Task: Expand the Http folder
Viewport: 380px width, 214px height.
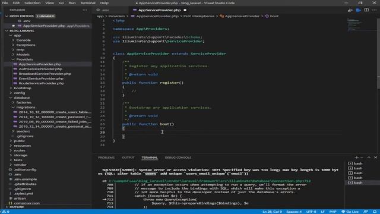Action: click(13, 50)
